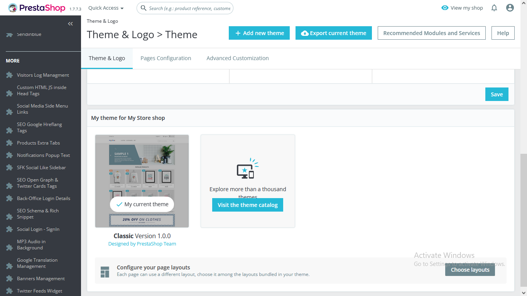527x296 pixels.
Task: Click the eye icon beside View my shop
Action: point(445,8)
